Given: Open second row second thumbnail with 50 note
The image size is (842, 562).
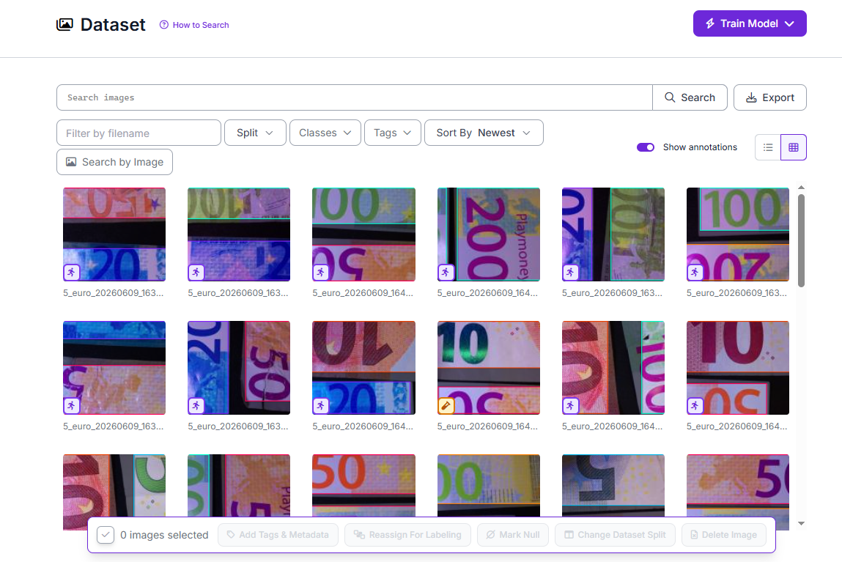Looking at the screenshot, I should 239,368.
